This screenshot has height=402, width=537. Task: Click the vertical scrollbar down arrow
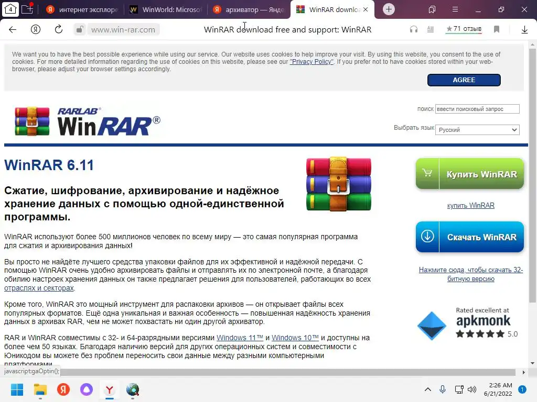pyautogui.click(x=532, y=363)
